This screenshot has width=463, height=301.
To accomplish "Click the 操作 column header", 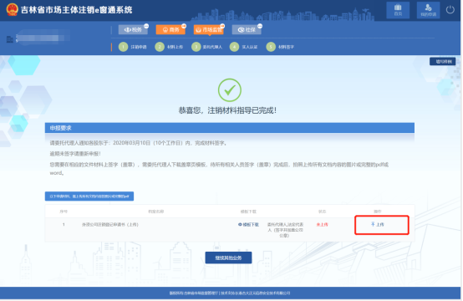I will click(378, 212).
